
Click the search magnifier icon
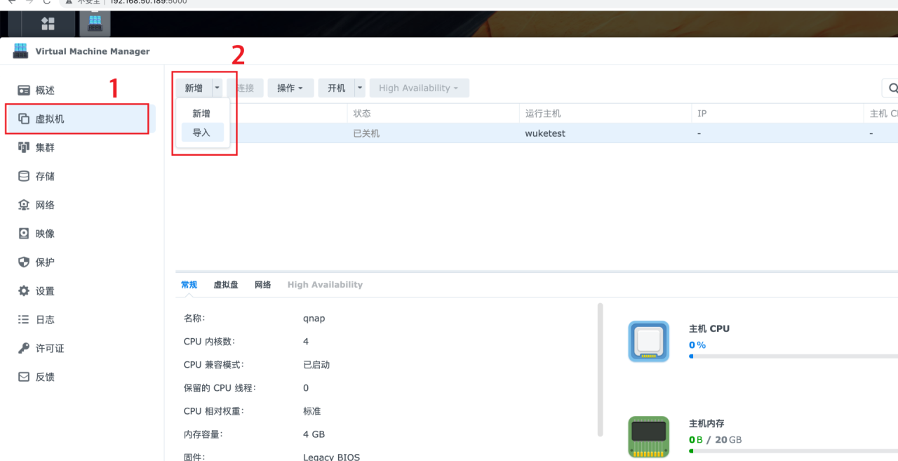click(x=893, y=88)
